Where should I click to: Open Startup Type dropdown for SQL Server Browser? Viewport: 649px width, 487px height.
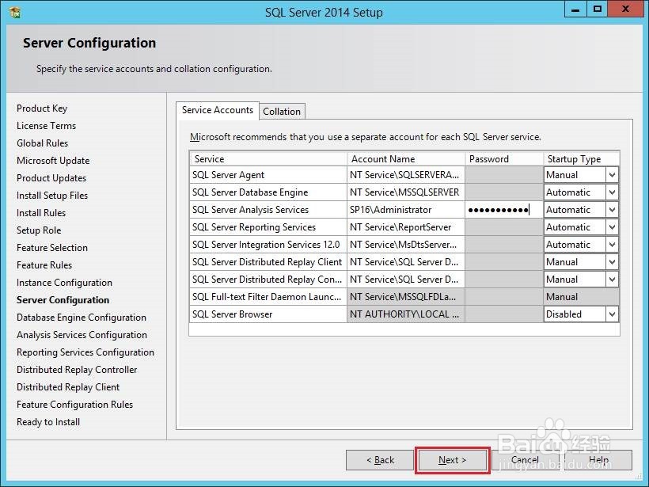[x=612, y=314]
